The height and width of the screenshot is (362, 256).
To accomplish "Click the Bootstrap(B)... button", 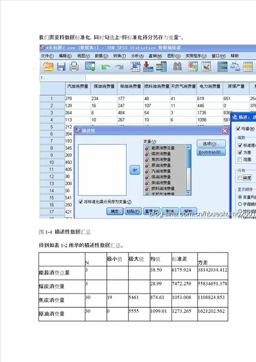I will pyautogui.click(x=211, y=152).
